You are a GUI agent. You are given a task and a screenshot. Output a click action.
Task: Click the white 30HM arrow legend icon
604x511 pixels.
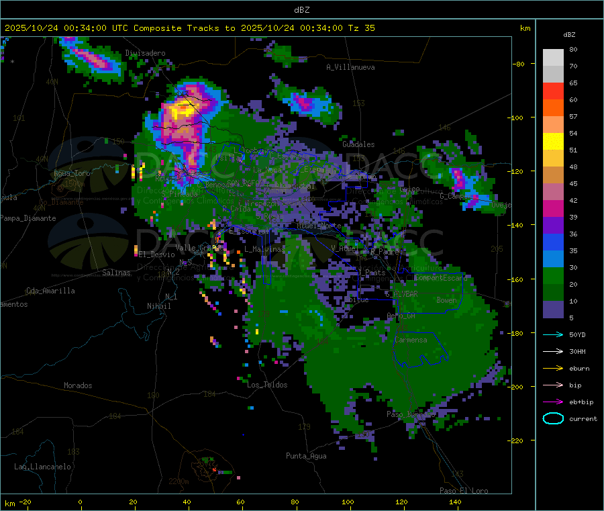(x=553, y=351)
